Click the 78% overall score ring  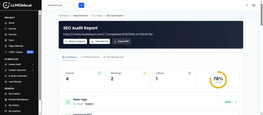pos(218,80)
